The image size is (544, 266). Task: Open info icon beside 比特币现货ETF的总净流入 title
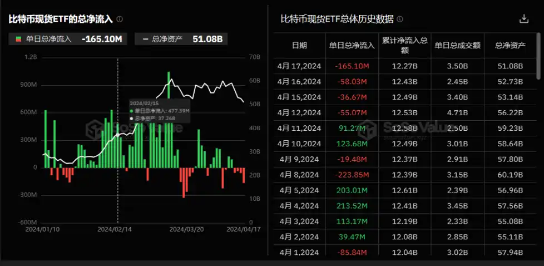coord(120,19)
